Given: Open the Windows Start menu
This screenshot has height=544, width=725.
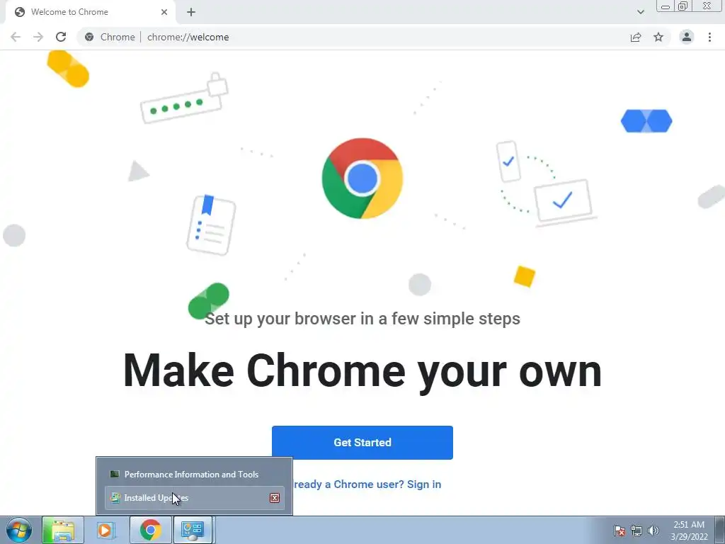Looking at the screenshot, I should pyautogui.click(x=19, y=530).
